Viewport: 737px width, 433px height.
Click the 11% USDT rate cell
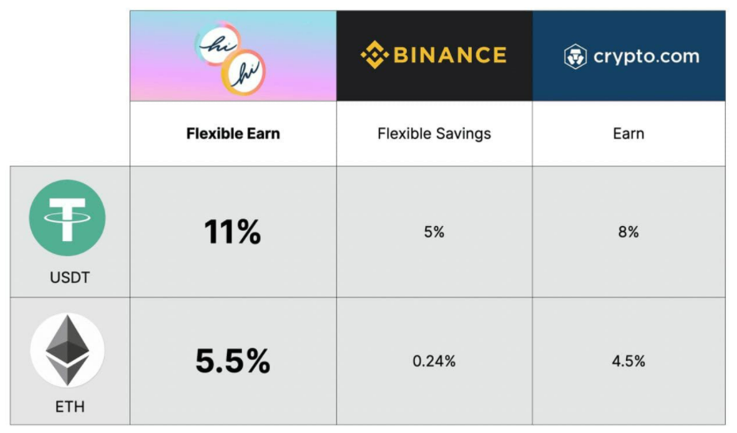pos(232,232)
